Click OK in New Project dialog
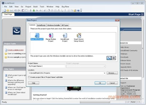Viewport: 146px width, 105px height. pos(100,83)
